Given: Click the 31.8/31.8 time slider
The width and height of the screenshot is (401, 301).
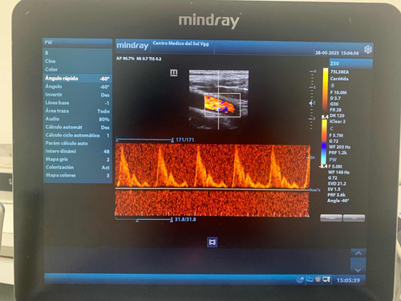Looking at the screenshot, I should click(x=144, y=220).
